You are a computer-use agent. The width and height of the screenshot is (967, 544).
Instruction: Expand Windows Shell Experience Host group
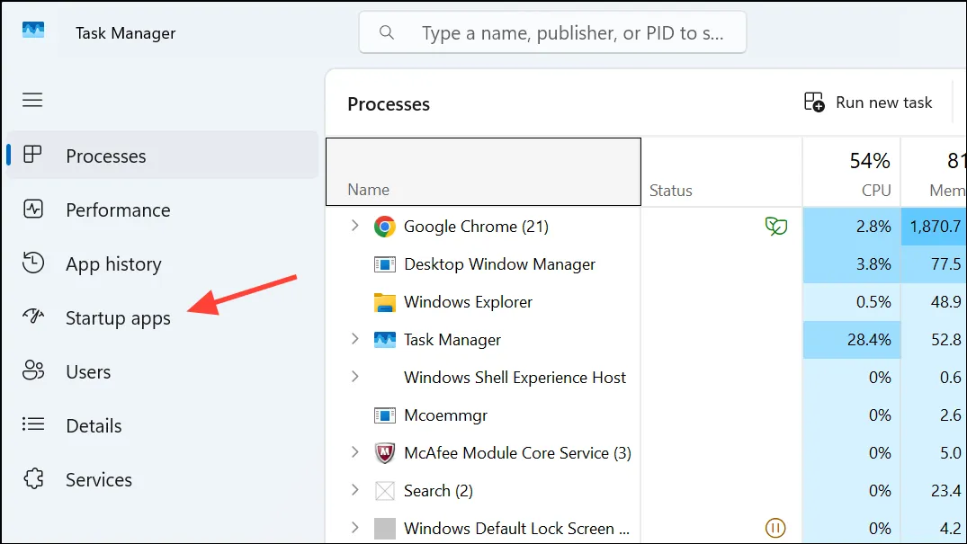tap(354, 376)
